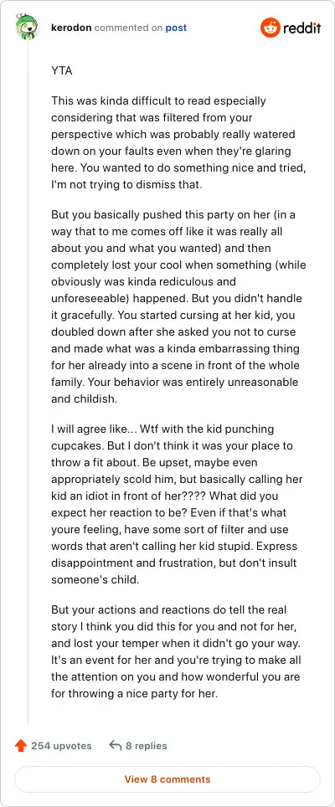Click the paragraph starting "I will agree like"
Screen dimensions: 335x807
point(178,504)
